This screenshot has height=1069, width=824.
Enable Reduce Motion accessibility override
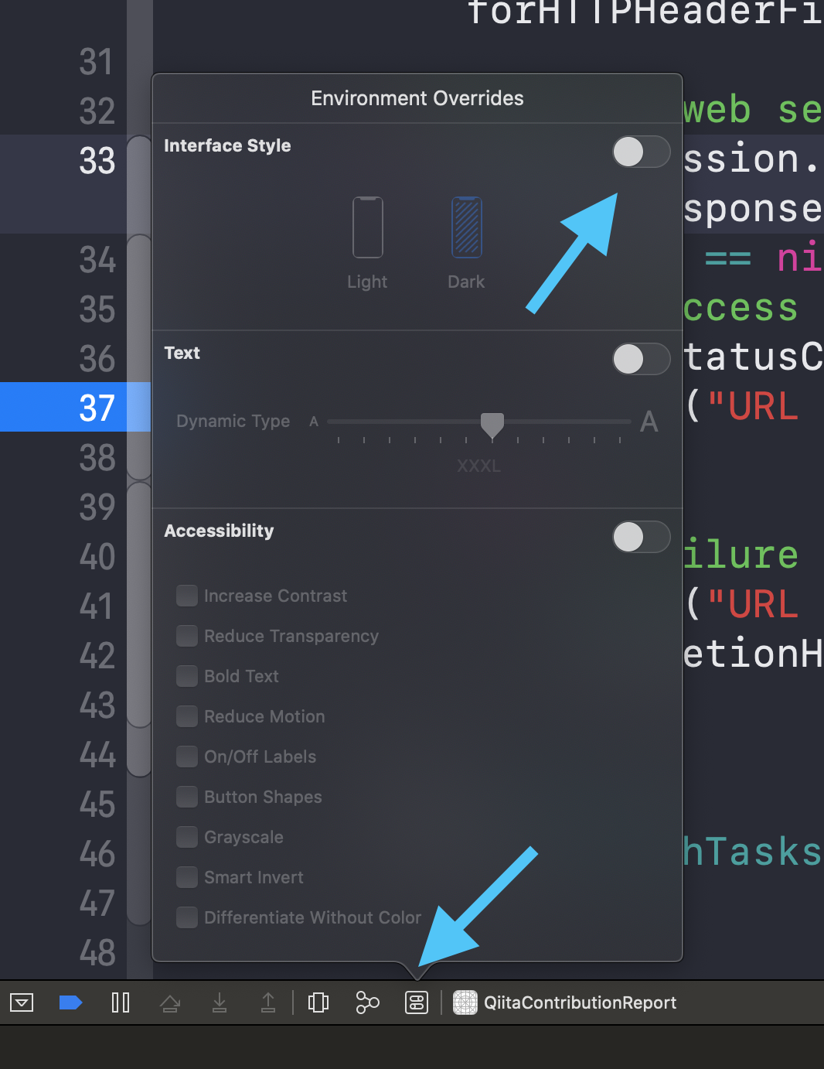tap(187, 716)
